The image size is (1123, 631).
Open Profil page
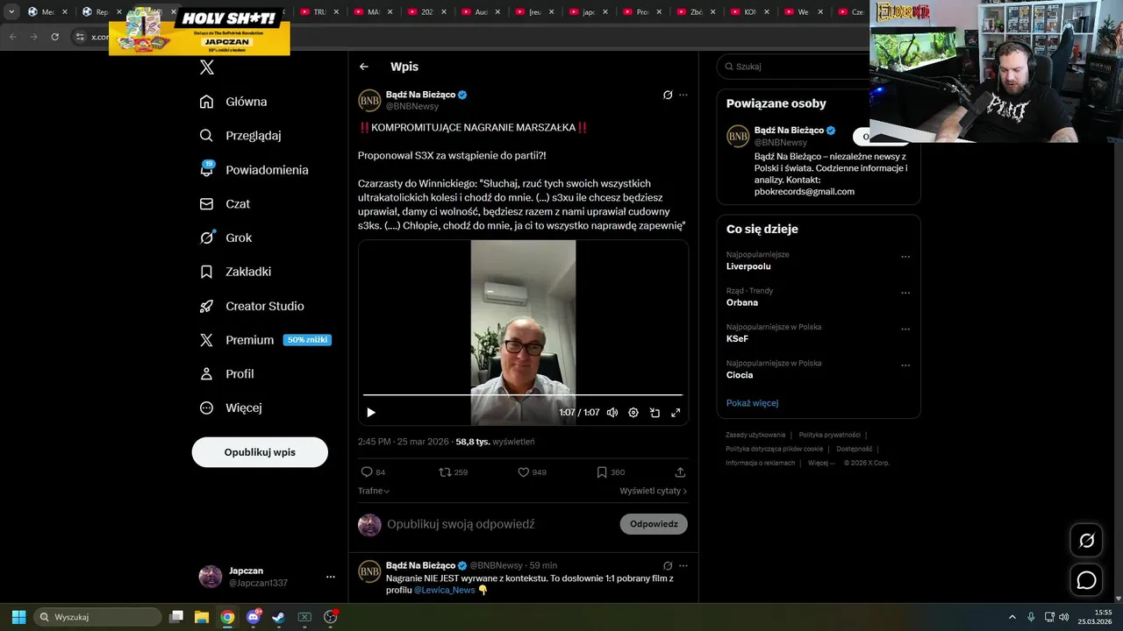tap(226, 374)
